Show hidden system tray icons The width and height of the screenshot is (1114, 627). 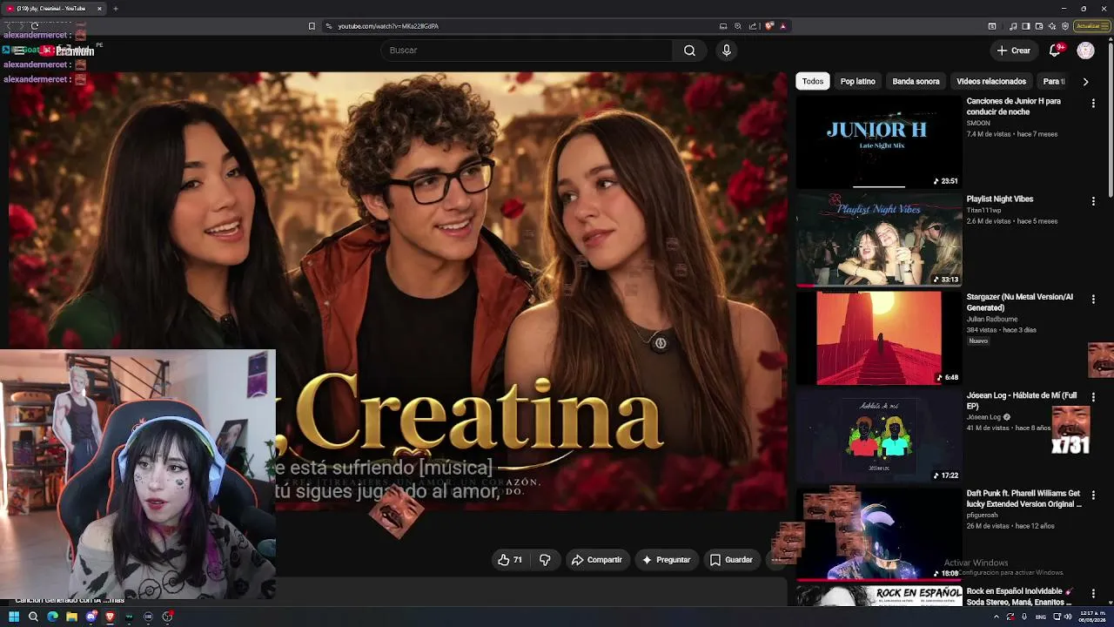click(x=997, y=617)
